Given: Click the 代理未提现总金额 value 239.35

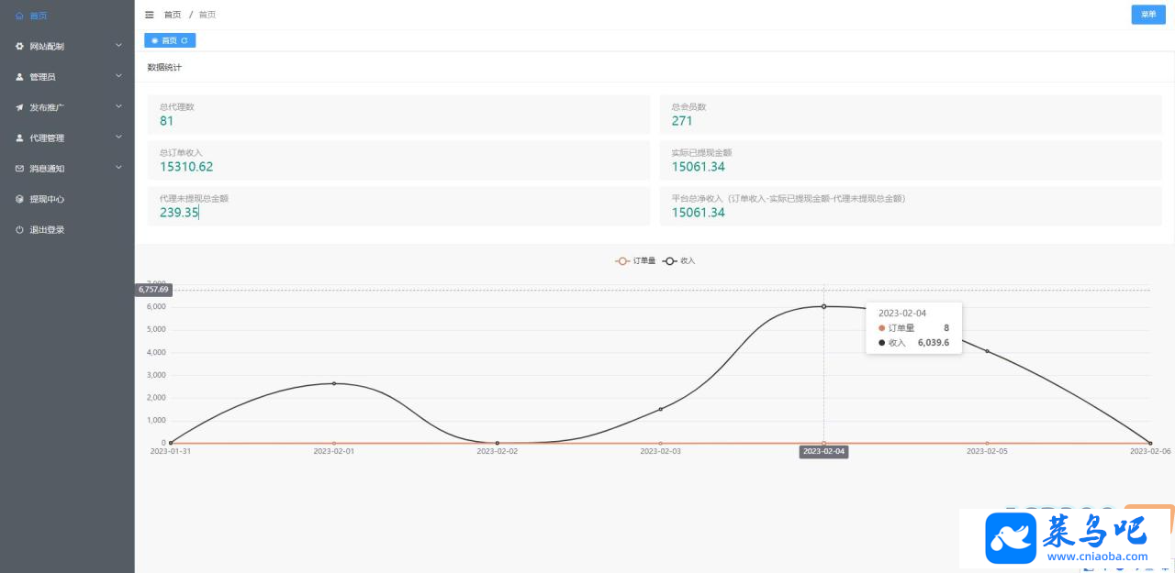Looking at the screenshot, I should 179,213.
